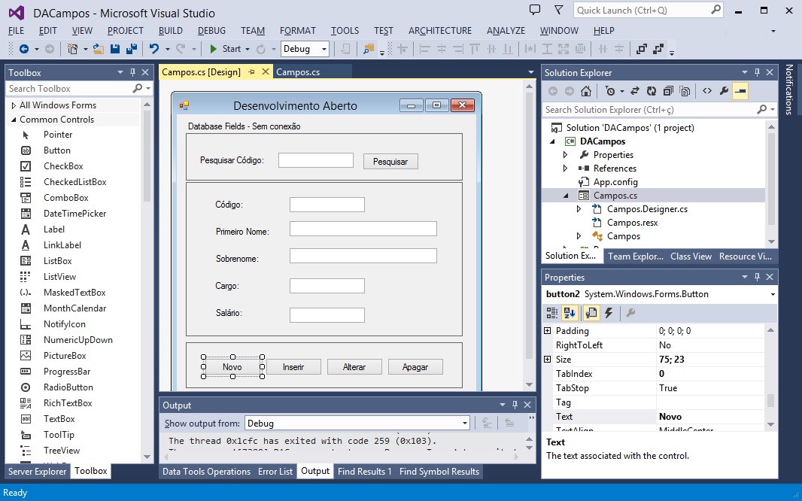
Task: Click the Save All toolbar icon
Action: pos(132,49)
